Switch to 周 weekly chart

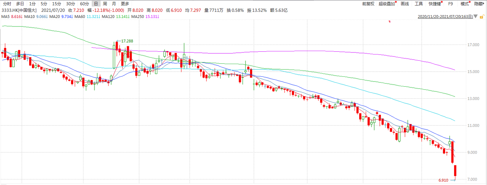point(105,4)
